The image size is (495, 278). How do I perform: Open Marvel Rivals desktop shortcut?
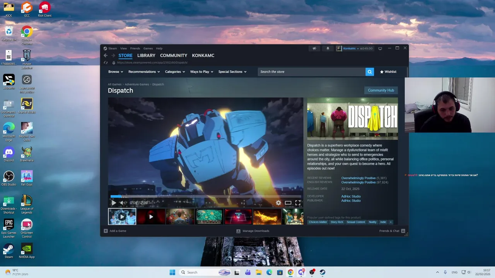point(27,106)
